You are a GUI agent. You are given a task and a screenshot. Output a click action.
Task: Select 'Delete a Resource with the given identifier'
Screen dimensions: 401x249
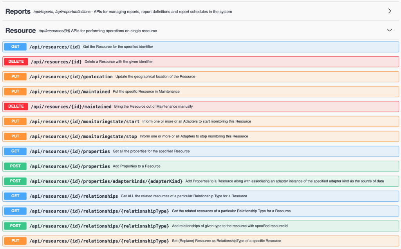pos(119,61)
